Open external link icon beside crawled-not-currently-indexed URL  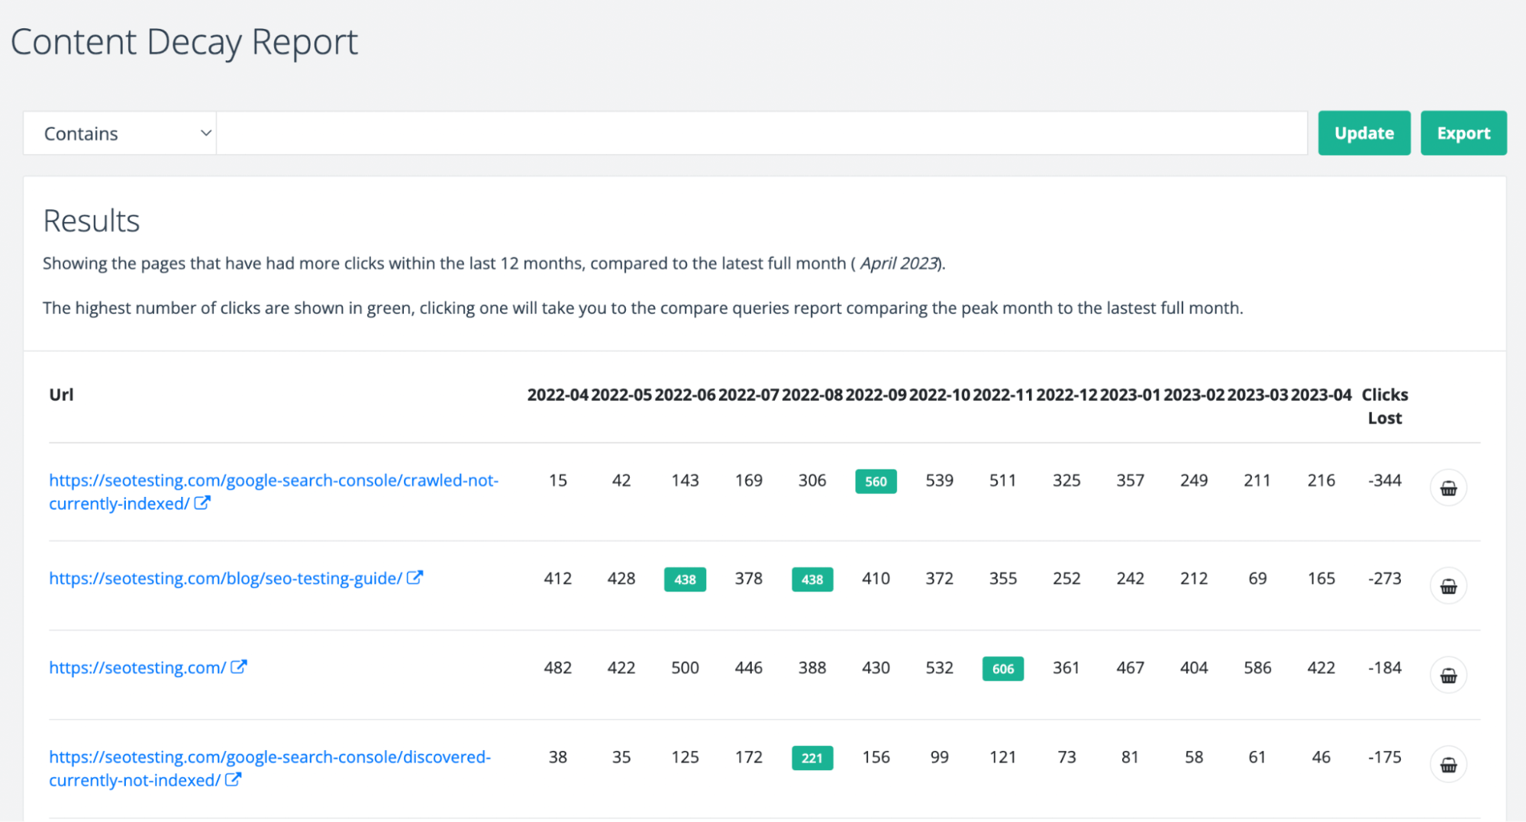click(202, 503)
